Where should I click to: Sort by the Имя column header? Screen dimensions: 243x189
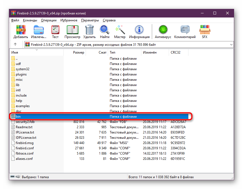click(x=37, y=52)
